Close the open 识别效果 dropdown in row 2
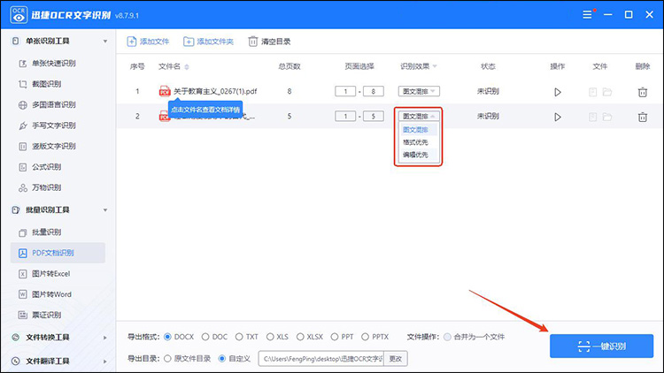664x373 pixels. (x=419, y=117)
